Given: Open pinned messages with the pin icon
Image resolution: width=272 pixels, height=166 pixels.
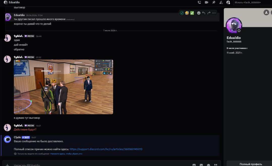Looking at the screenshot, I should [214, 3].
